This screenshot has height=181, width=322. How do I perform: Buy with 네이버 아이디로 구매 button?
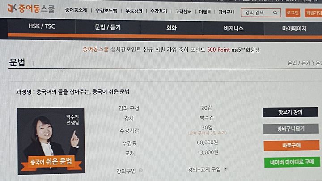tap(292, 162)
